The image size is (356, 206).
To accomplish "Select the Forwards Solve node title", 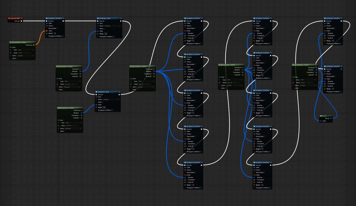I will click(15, 18).
